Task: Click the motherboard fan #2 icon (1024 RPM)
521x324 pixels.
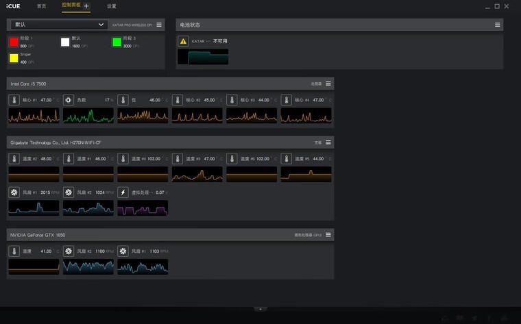Action: 69,192
